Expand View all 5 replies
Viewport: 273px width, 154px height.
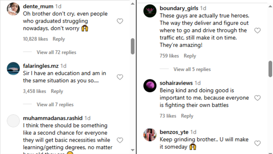pos(192,70)
